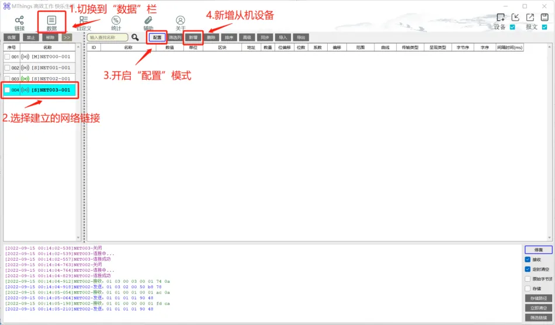Click the 序号 column header
The width and height of the screenshot is (555, 325).
[12, 47]
